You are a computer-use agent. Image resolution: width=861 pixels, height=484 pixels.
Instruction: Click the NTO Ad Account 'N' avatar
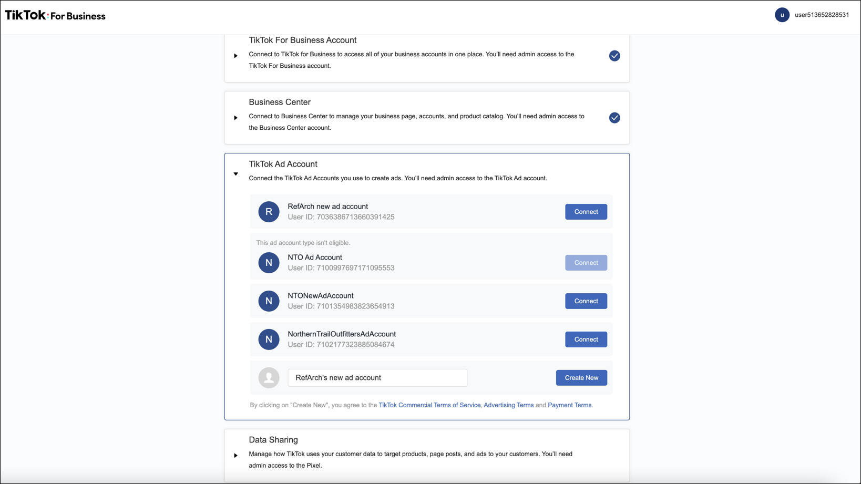coord(269,262)
